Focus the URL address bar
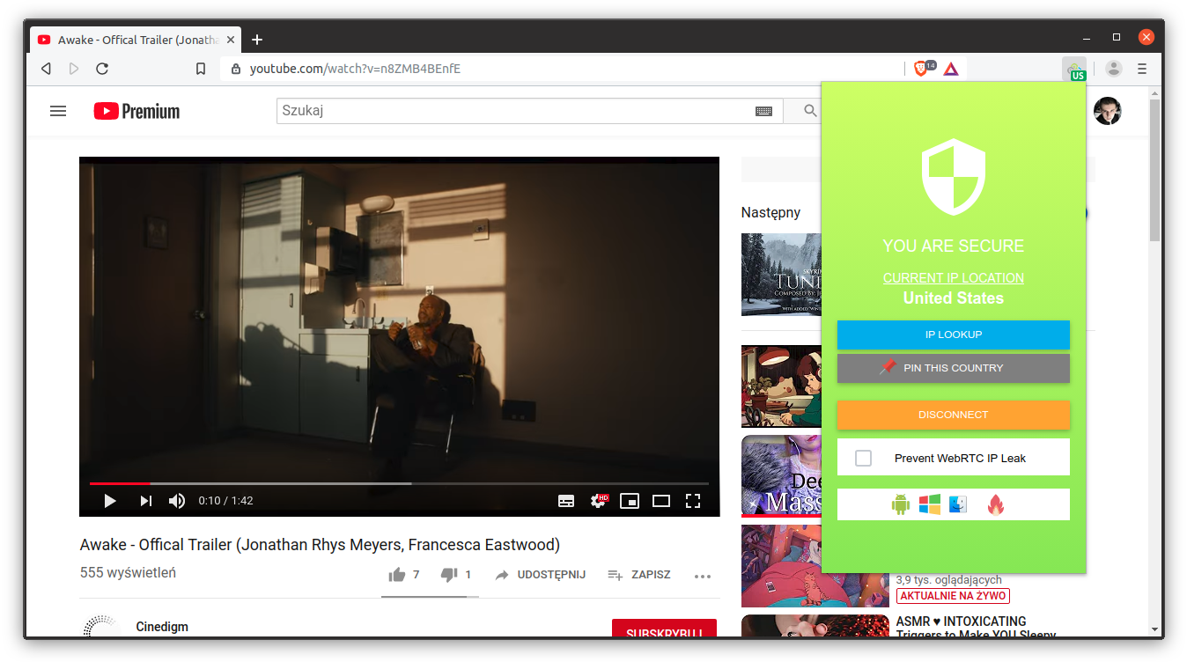Screen dimensions: 1187x662 pyautogui.click(x=564, y=69)
